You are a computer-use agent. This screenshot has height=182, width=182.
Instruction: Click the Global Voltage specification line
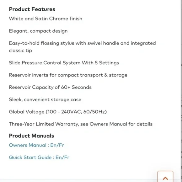click(x=58, y=112)
